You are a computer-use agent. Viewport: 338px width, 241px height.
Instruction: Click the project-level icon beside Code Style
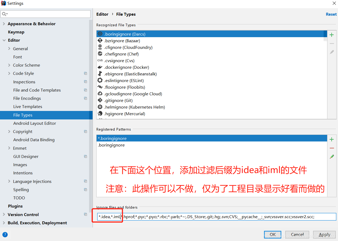pos(85,74)
